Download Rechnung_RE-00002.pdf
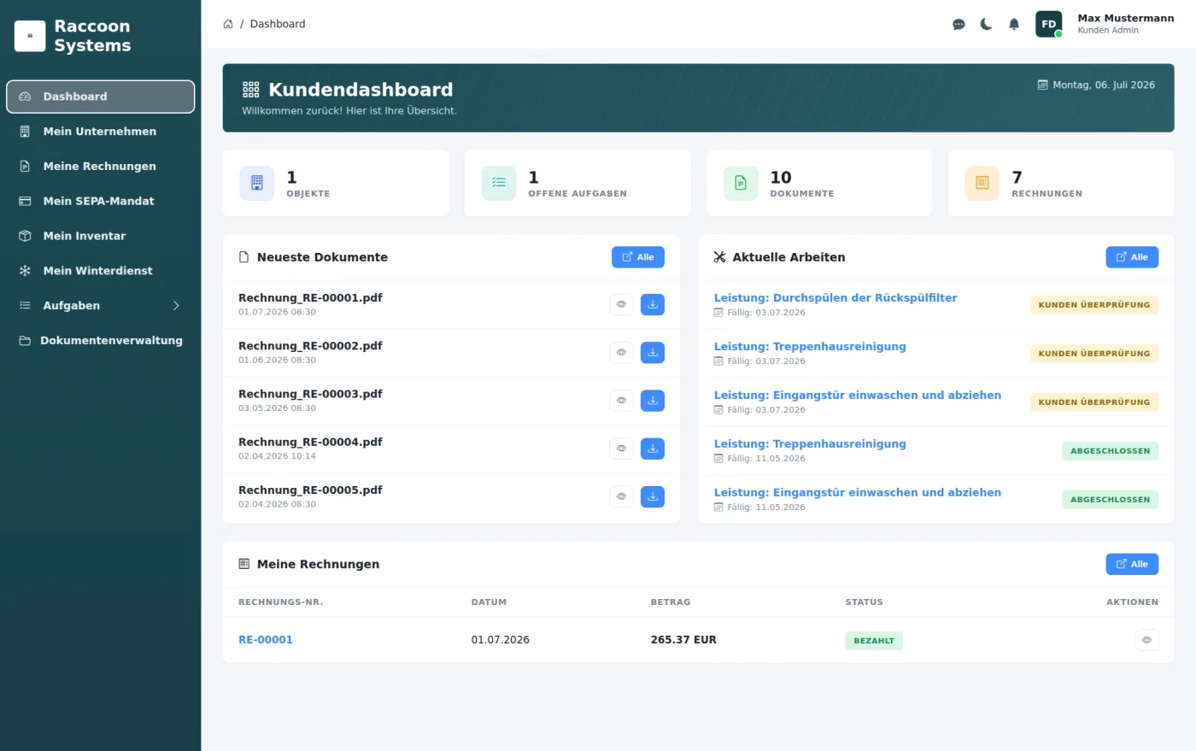 653,352
